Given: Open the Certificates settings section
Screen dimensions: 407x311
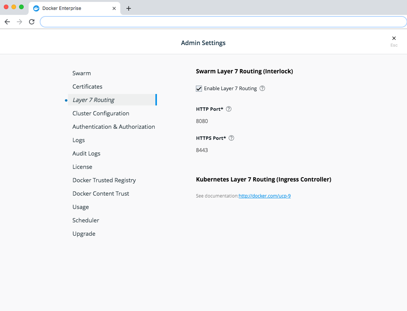Looking at the screenshot, I should pyautogui.click(x=87, y=86).
